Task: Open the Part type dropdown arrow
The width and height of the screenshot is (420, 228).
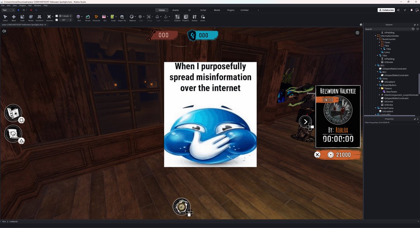Action: [82, 16]
